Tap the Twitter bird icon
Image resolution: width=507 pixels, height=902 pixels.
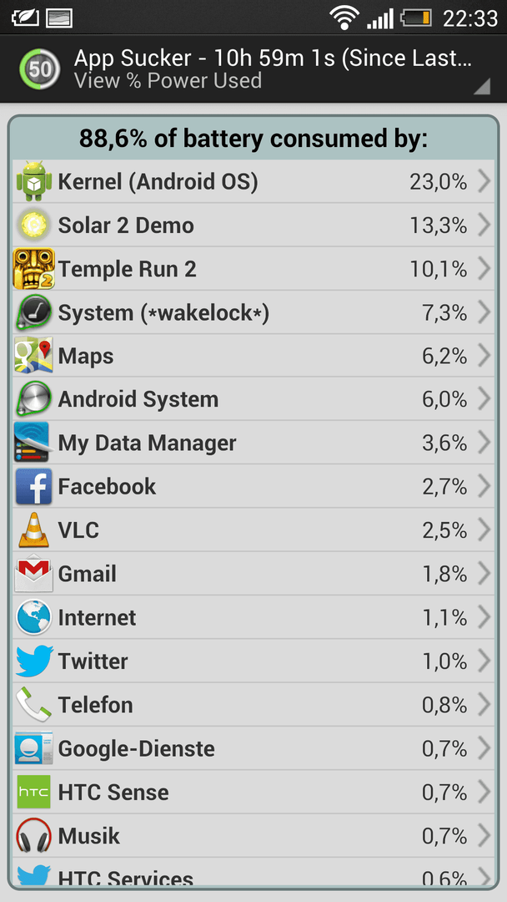coord(34,661)
